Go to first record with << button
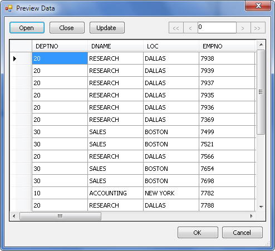275x251 pixels. 176,28
